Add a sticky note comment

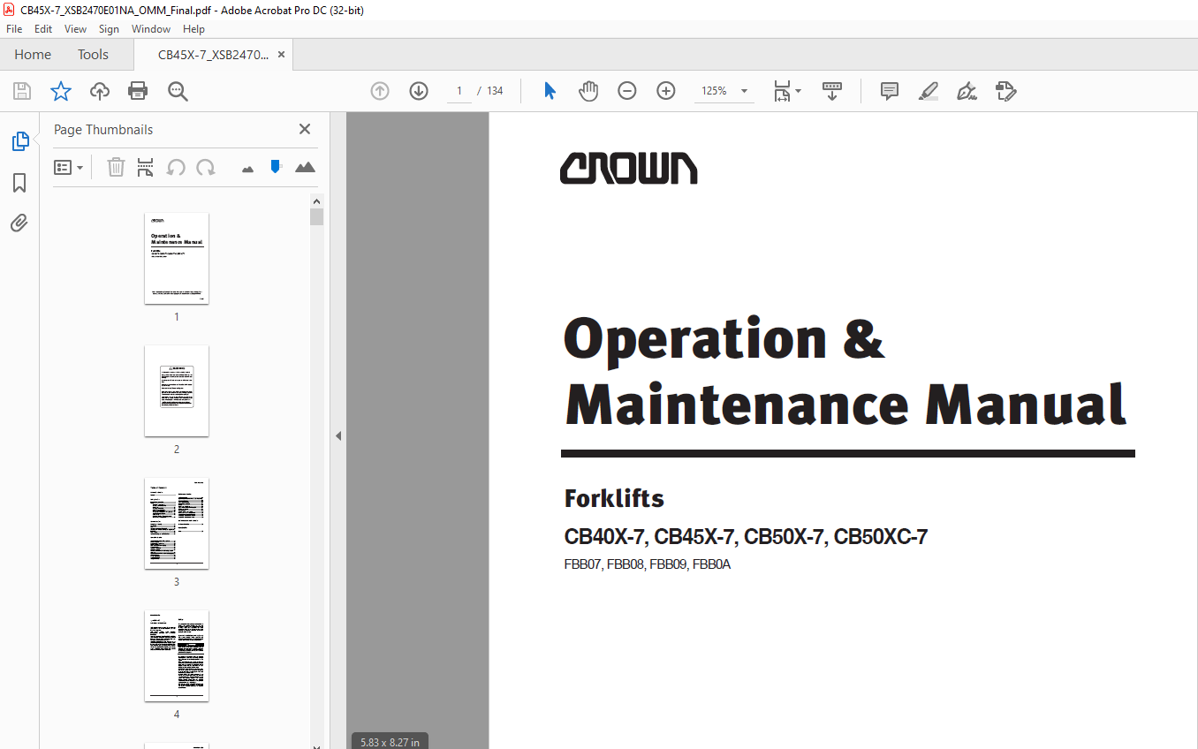pyautogui.click(x=890, y=91)
